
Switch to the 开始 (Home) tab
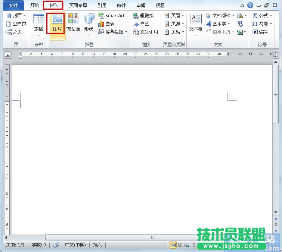[34, 6]
